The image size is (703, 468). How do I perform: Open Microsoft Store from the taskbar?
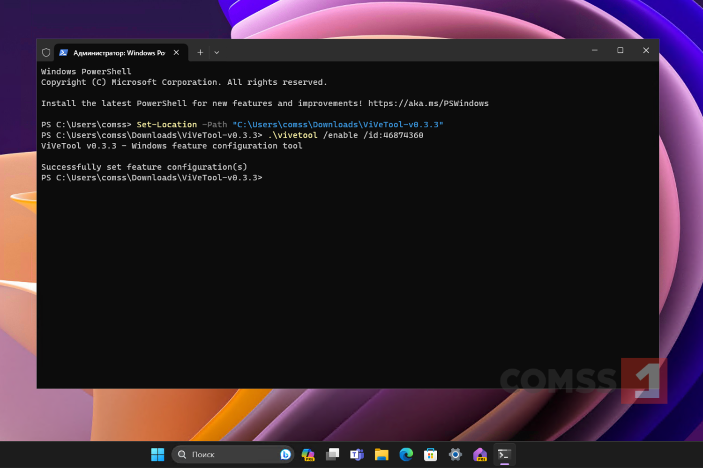pos(431,454)
